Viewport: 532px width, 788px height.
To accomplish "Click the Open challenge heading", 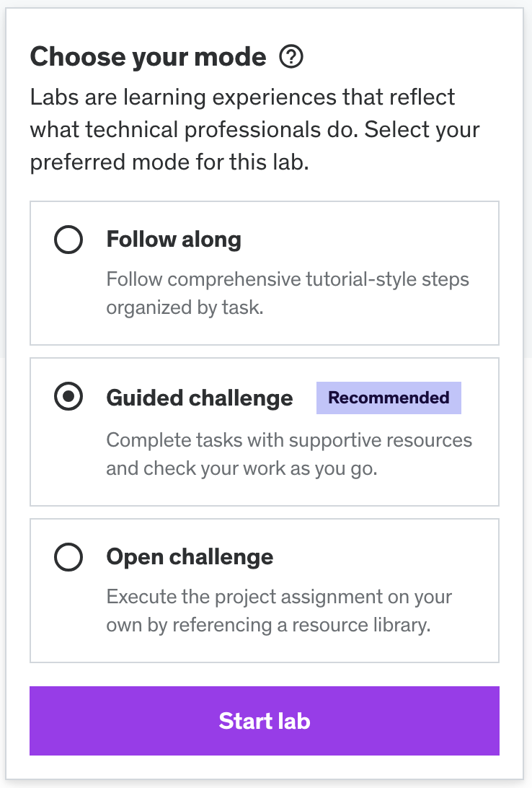I will 190,556.
